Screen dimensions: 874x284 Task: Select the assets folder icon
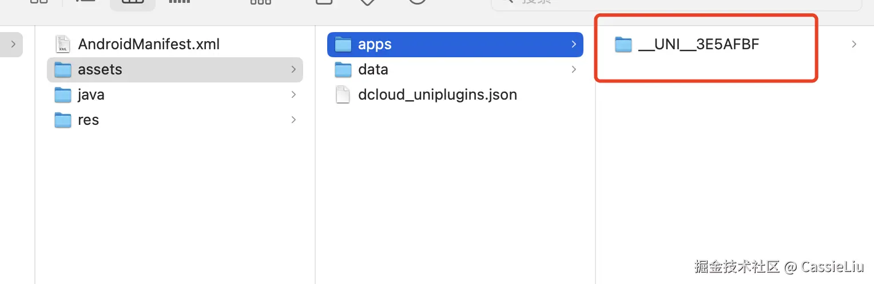(62, 70)
